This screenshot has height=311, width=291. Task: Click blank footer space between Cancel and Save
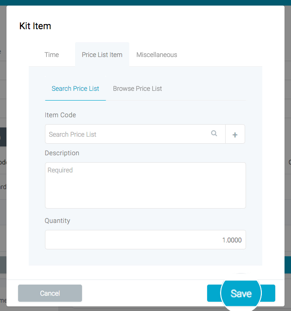point(144,293)
